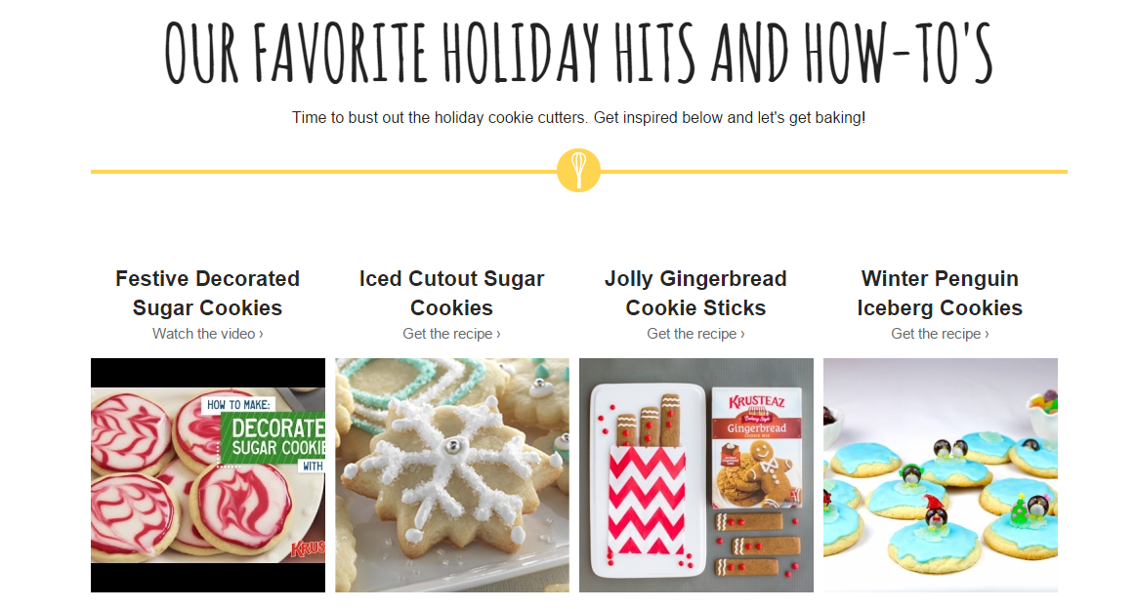Click the snowflake sugar cookie image

tap(452, 475)
